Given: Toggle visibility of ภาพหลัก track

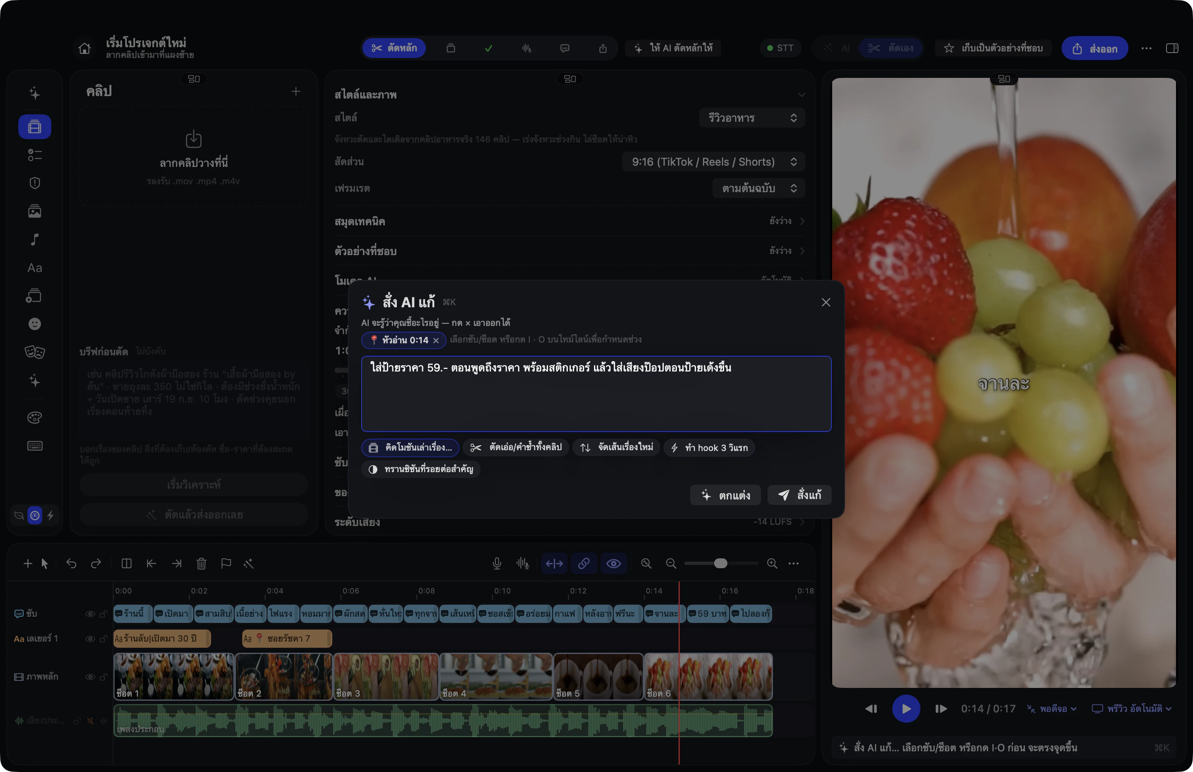Looking at the screenshot, I should [90, 677].
